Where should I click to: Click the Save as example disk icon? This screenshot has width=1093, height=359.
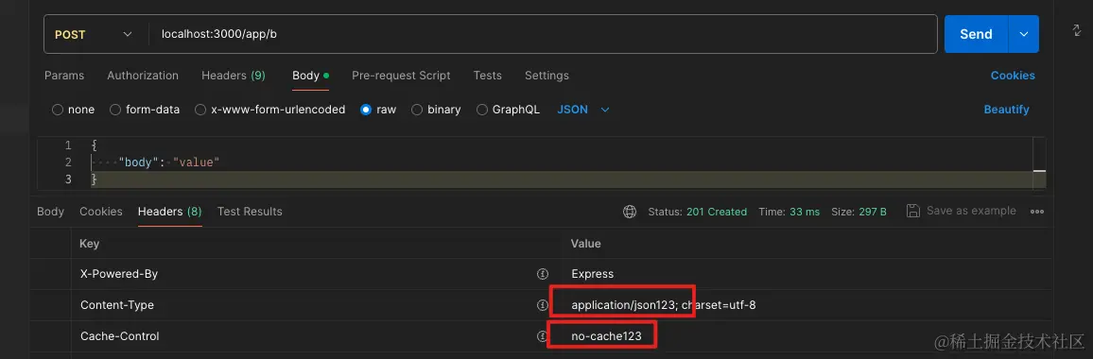coord(912,211)
